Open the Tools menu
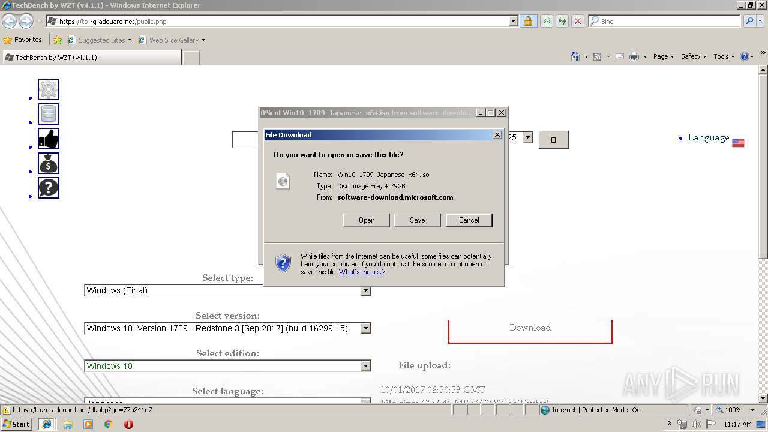The height and width of the screenshot is (432, 768). (x=724, y=56)
